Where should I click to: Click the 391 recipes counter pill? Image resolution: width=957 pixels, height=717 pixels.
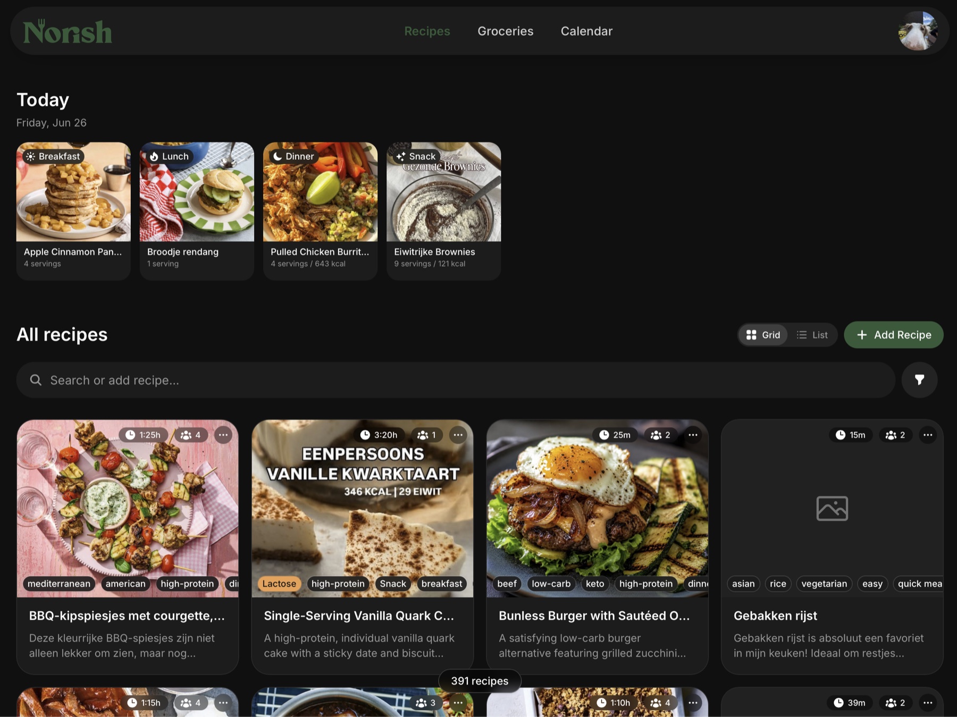pos(480,681)
